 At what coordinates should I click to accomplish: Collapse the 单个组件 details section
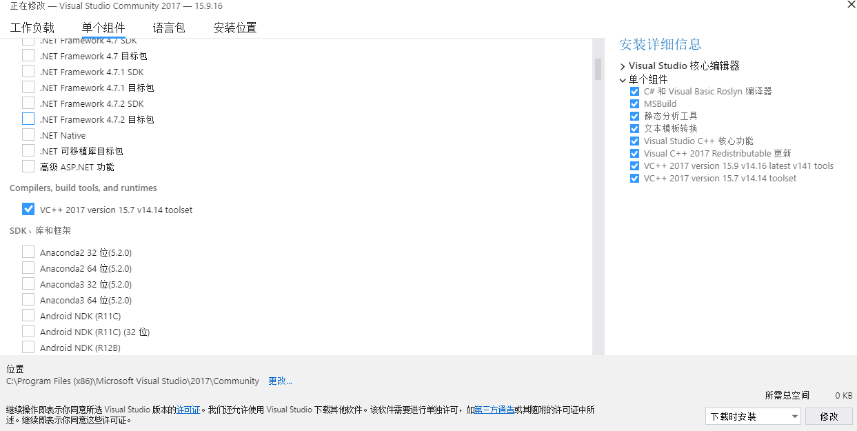coord(623,80)
